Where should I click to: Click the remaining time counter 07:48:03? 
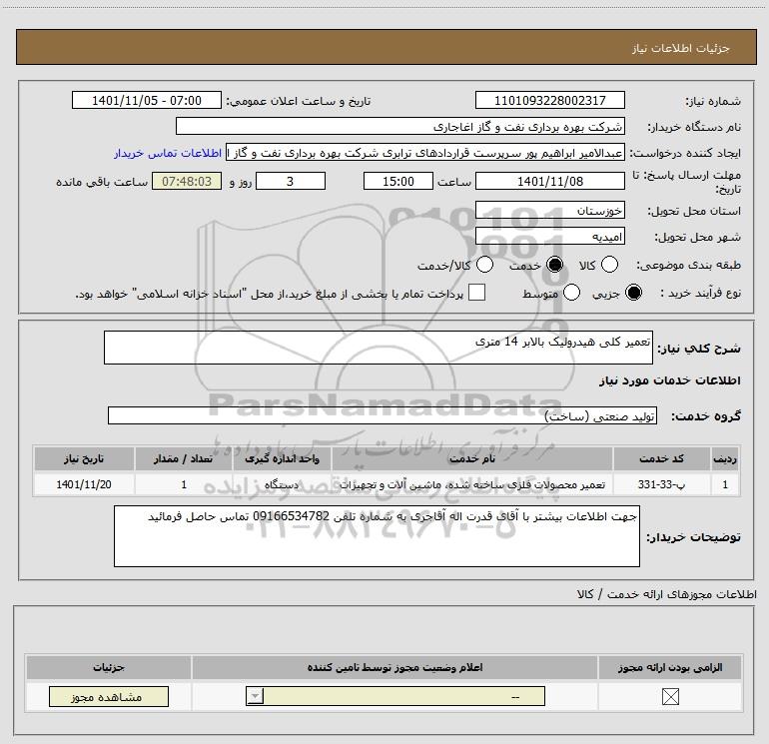click(x=187, y=181)
